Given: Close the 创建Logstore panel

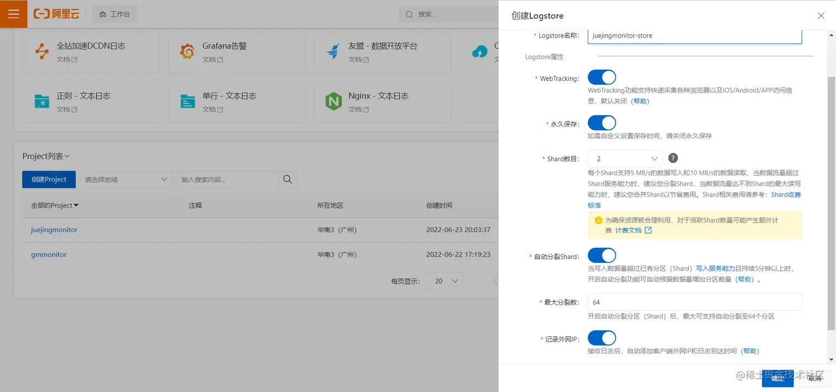Looking at the screenshot, I should tap(821, 16).
